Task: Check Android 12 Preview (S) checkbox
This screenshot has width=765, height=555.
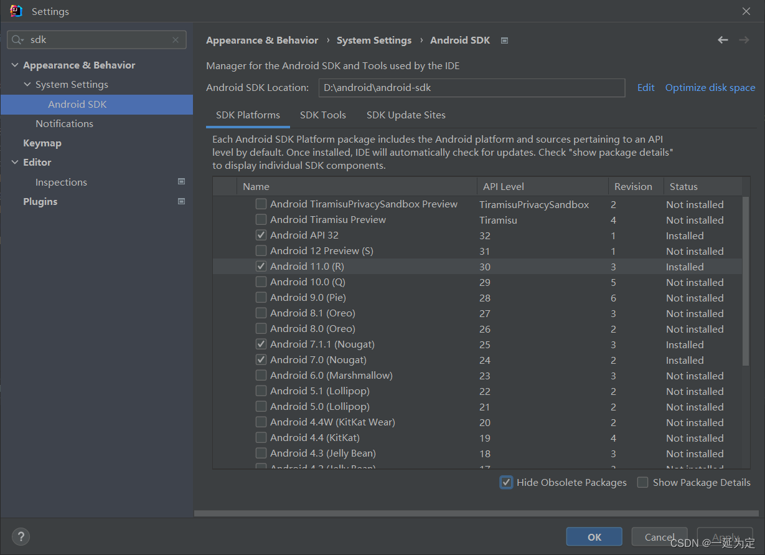Action: click(x=261, y=250)
